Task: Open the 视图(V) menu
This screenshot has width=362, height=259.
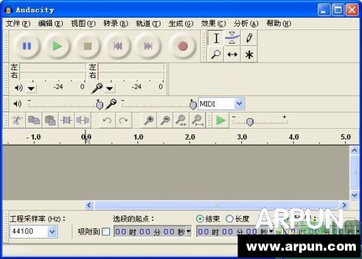Action: tap(83, 23)
